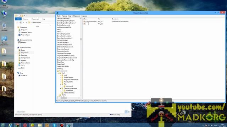The image size is (227, 127).
Task: Click the new value name edit box
Action: [x=87, y=24]
